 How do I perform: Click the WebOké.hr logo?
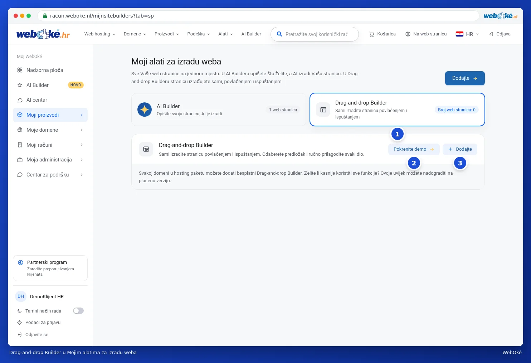43,34
